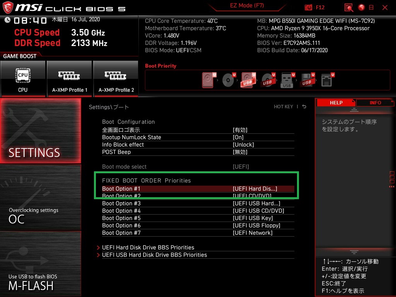Switch to the INFO tab
The image size is (396, 297).
point(375,103)
